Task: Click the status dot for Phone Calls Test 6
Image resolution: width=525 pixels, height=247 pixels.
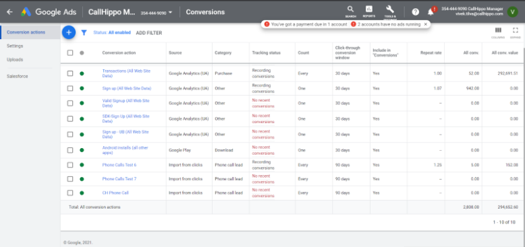Action: [x=82, y=165]
